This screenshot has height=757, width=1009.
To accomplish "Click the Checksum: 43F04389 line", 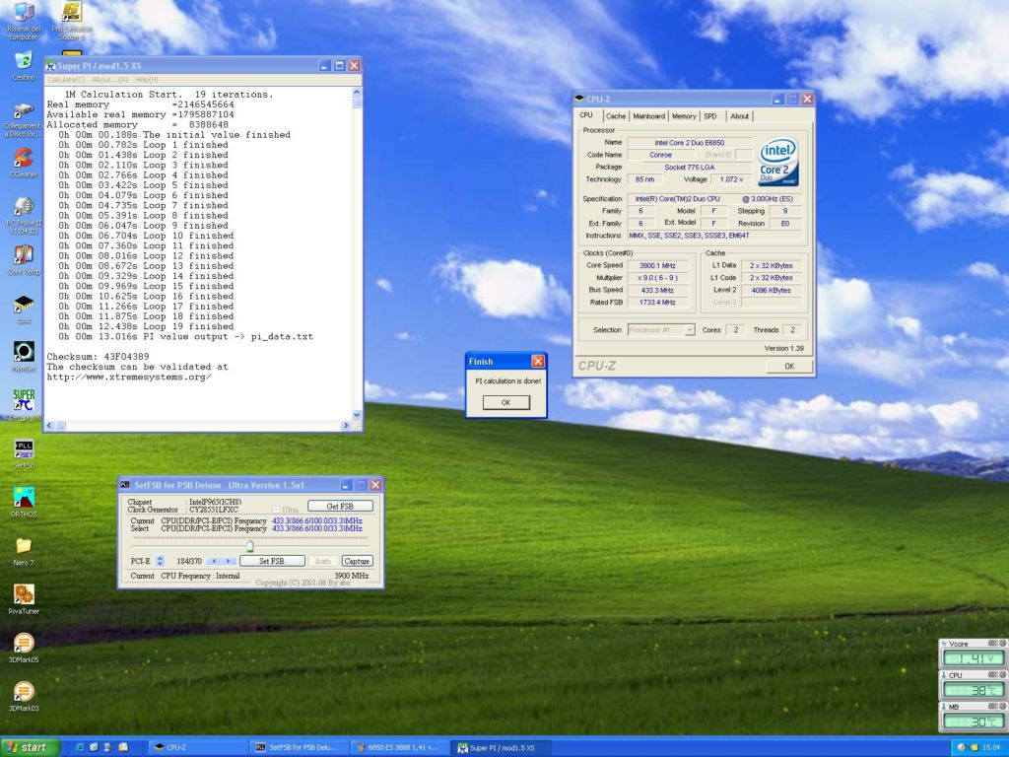I will pos(98,357).
